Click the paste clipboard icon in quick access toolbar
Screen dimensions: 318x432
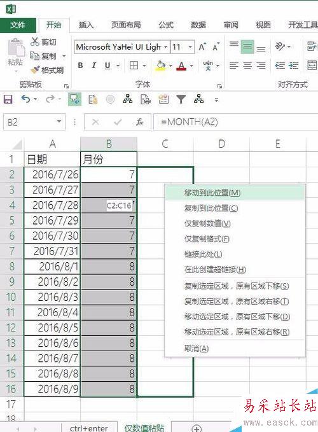click(93, 99)
